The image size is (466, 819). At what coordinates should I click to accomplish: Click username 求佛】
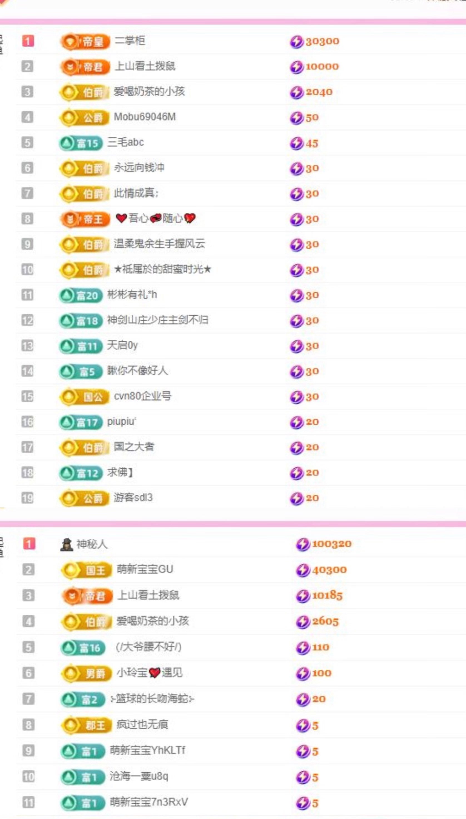120,472
